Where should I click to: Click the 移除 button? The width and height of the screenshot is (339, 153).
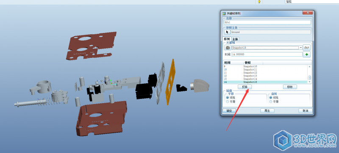pyautogui.click(x=290, y=87)
